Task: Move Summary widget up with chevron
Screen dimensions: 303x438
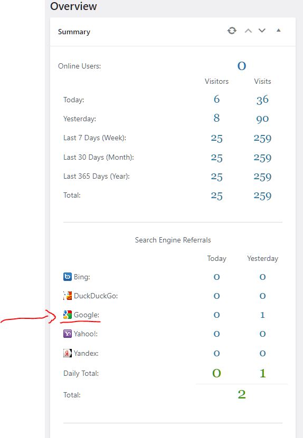Action: [x=248, y=31]
